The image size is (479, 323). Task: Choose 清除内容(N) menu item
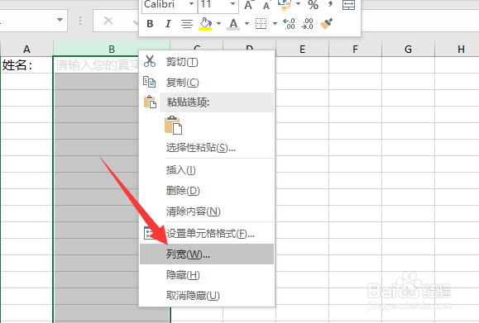click(207, 211)
